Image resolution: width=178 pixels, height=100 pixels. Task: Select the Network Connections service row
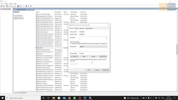52,60
